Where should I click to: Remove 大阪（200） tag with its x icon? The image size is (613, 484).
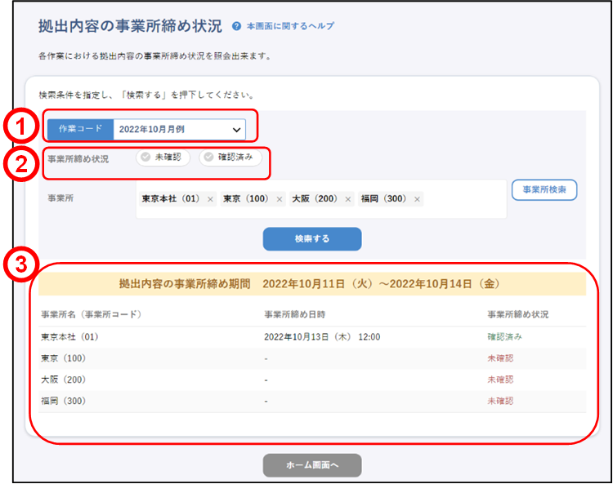point(347,199)
